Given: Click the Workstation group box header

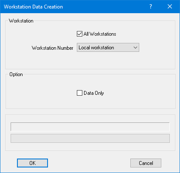Looking at the screenshot, I should [21, 21].
